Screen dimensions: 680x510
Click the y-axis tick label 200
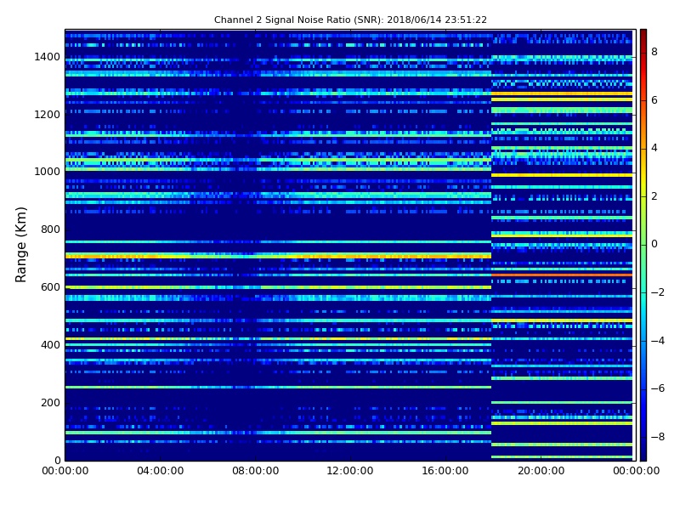click(50, 403)
